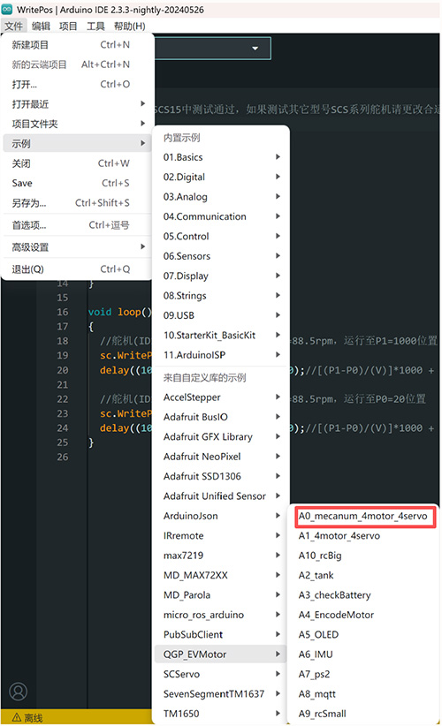Click line number 20 in the editor gutter

click(63, 370)
